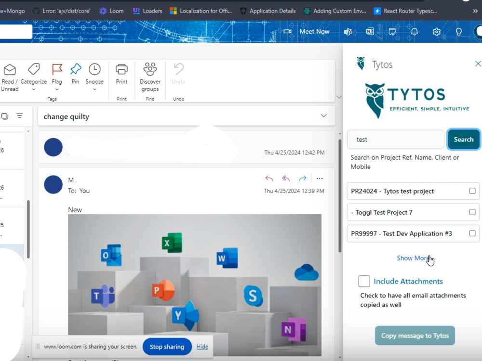Expand the Snooze dropdown arrow
The image size is (482, 361).
94,90
